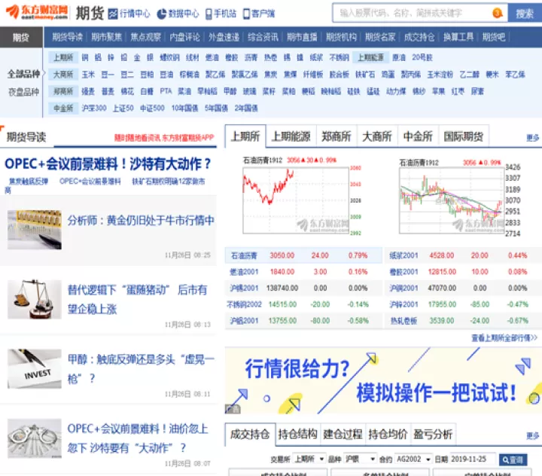
Task: Switch to 持仓均价 tab
Action: tap(388, 434)
